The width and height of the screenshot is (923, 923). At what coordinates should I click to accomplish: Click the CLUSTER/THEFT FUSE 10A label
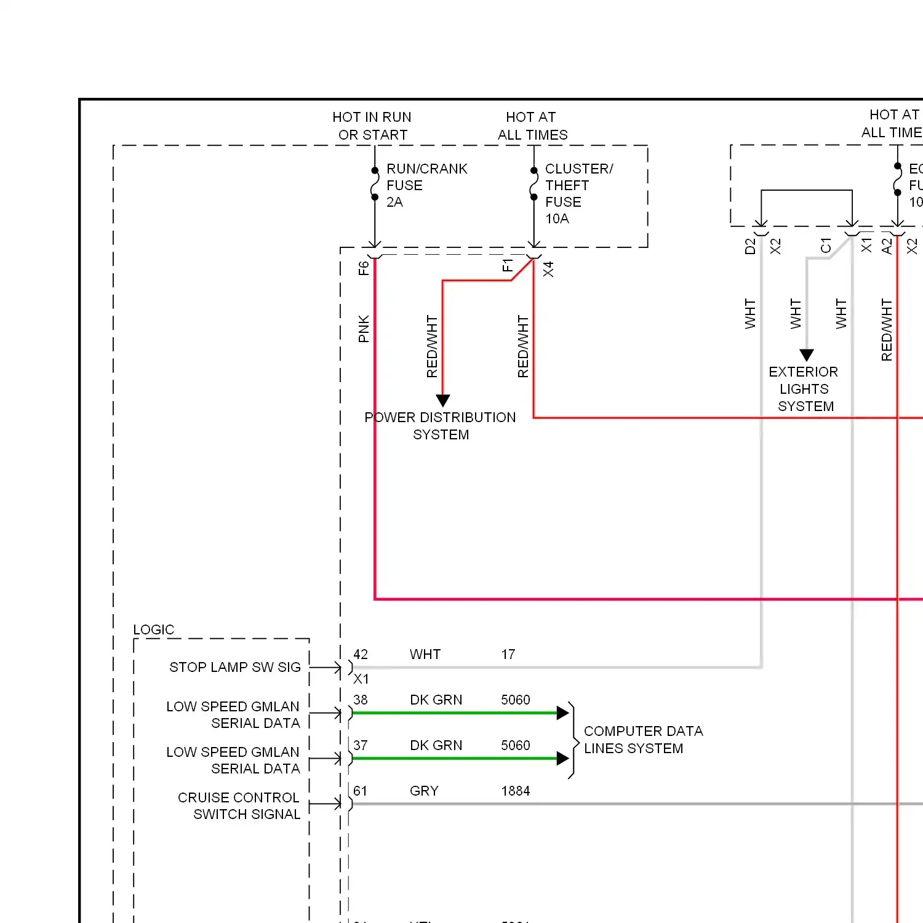578,193
